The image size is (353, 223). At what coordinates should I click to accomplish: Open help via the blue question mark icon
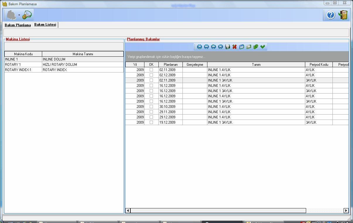[331, 15]
